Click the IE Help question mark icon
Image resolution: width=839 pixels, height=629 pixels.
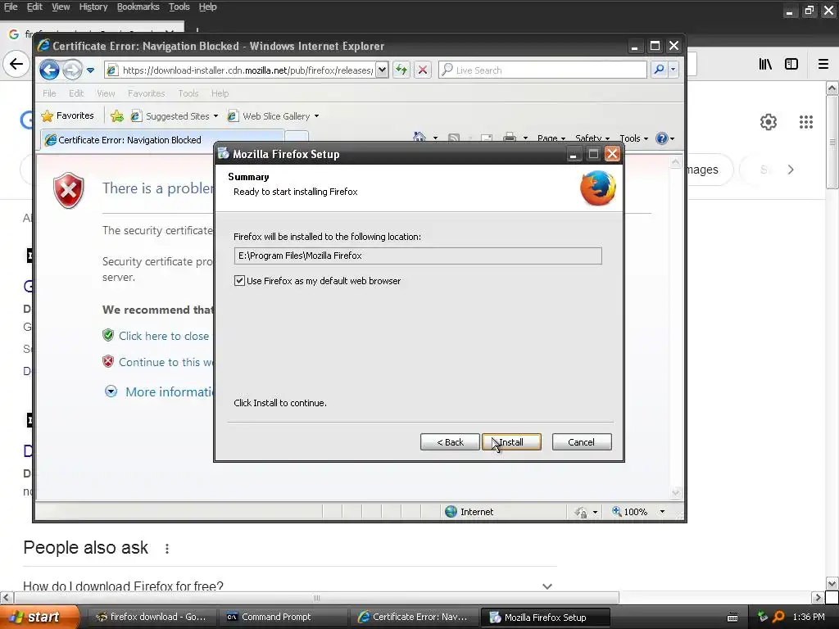coord(662,138)
